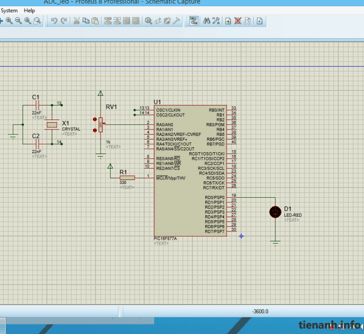Screen dimensions: 364x334
Task: Click the Zoom Out magnifier icon
Action: point(18,20)
